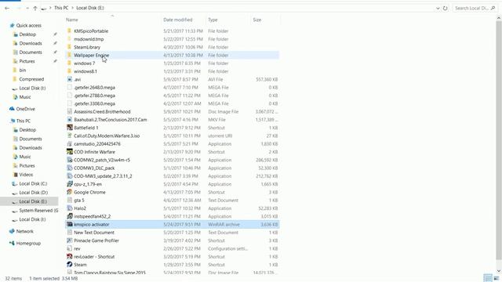Screen dimensions: 502x282
Task: Select the Google Chrome shortcut icon
Action: click(x=70, y=192)
